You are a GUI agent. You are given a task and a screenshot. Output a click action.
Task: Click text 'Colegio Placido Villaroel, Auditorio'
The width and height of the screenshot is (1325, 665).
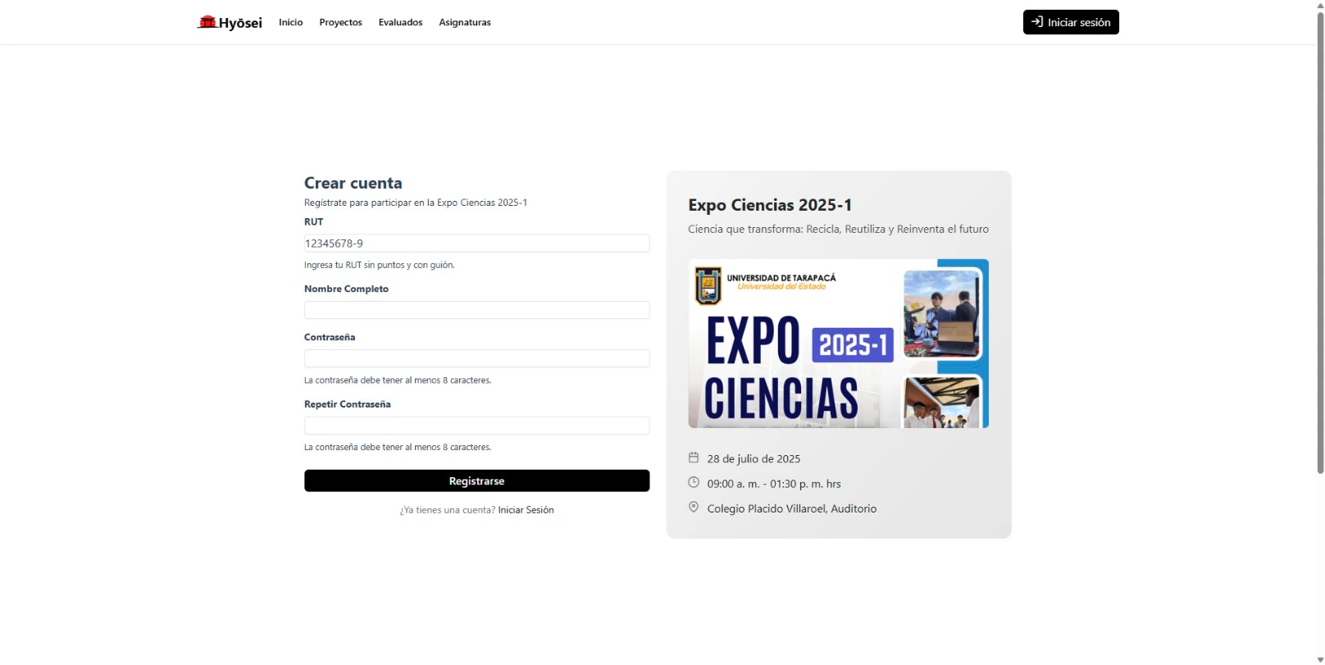point(792,508)
